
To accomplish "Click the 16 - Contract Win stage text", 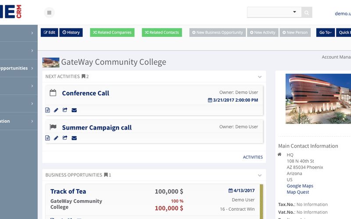I will coord(237,209).
